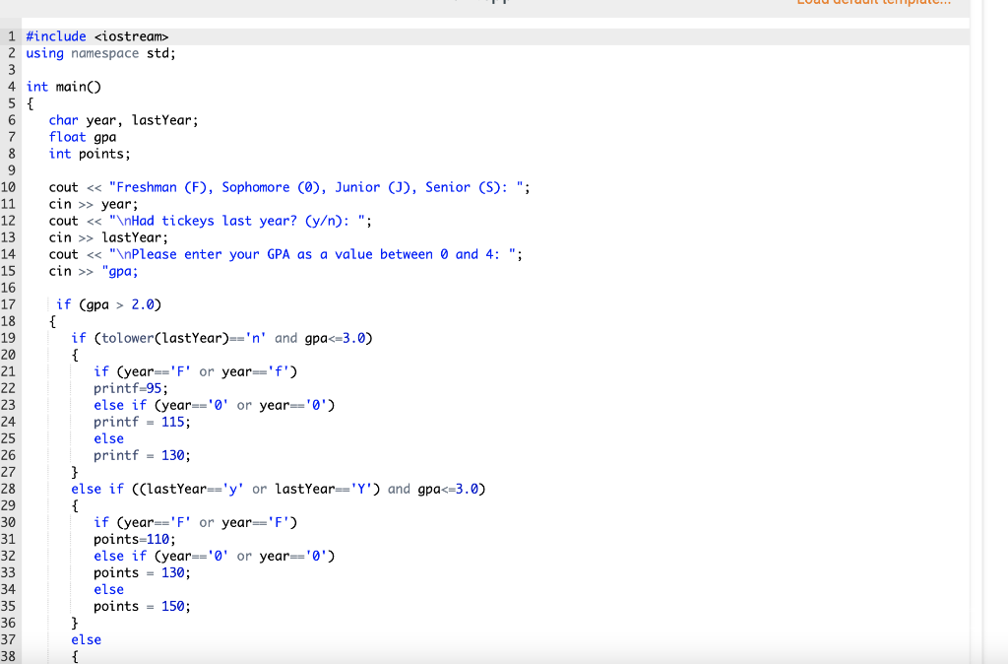Click the 'cin >> "gpa;' statement

(x=94, y=271)
